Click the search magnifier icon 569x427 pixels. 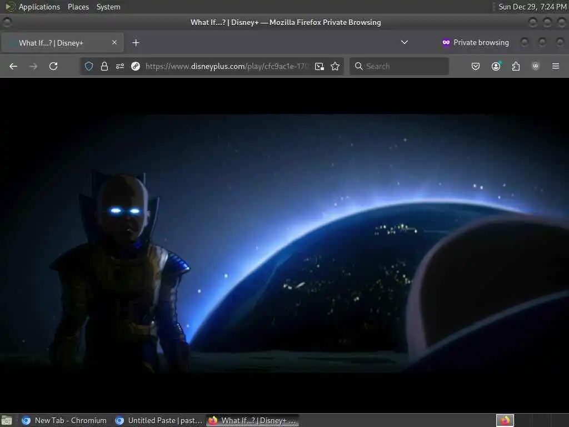tap(358, 66)
